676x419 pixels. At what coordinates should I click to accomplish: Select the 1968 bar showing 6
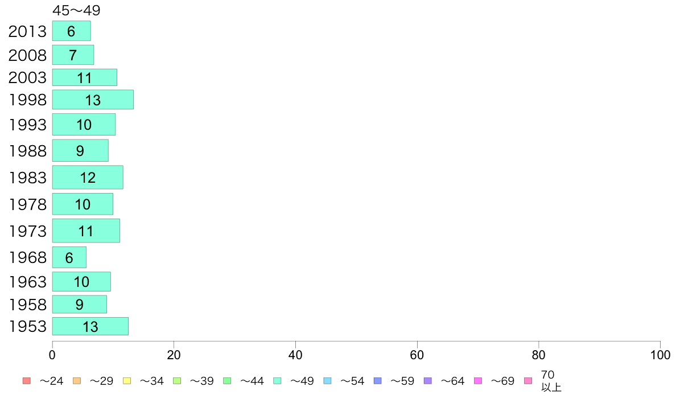pyautogui.click(x=69, y=258)
